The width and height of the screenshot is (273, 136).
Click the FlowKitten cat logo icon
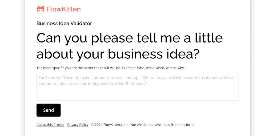point(41,9)
